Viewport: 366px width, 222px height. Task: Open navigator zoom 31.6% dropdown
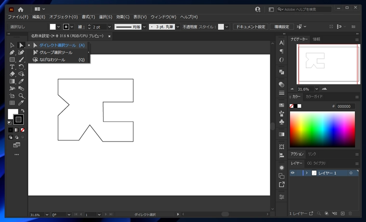click(316, 89)
